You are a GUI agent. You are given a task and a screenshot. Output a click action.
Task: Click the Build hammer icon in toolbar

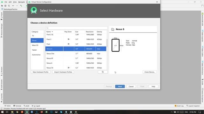tap(21, 6)
